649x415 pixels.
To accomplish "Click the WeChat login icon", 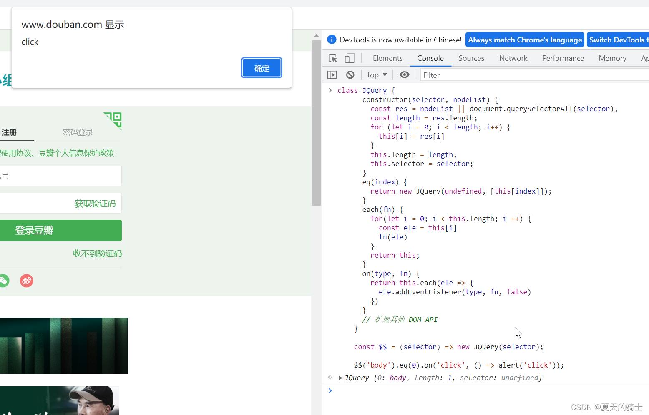I will 4,281.
